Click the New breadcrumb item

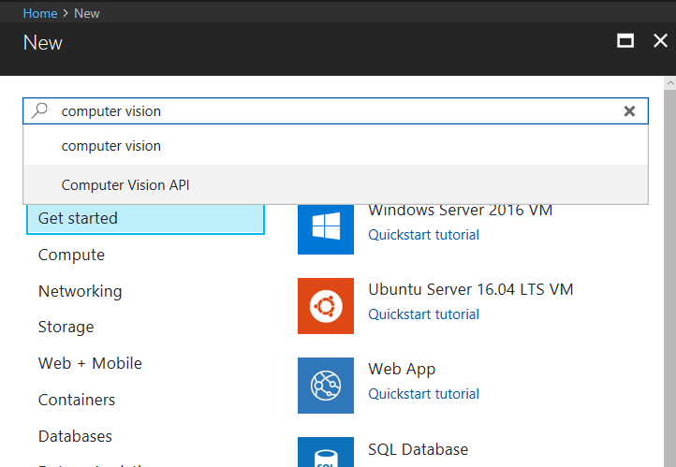tap(87, 13)
